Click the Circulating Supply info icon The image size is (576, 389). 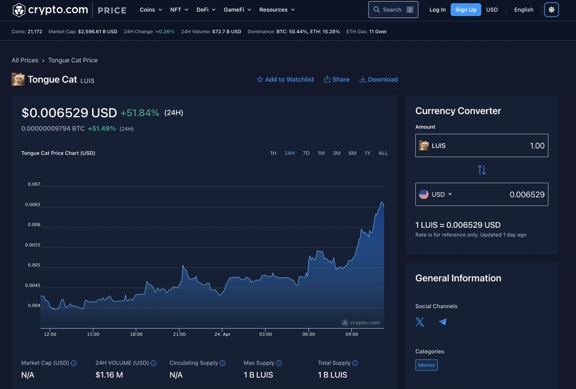223,363
